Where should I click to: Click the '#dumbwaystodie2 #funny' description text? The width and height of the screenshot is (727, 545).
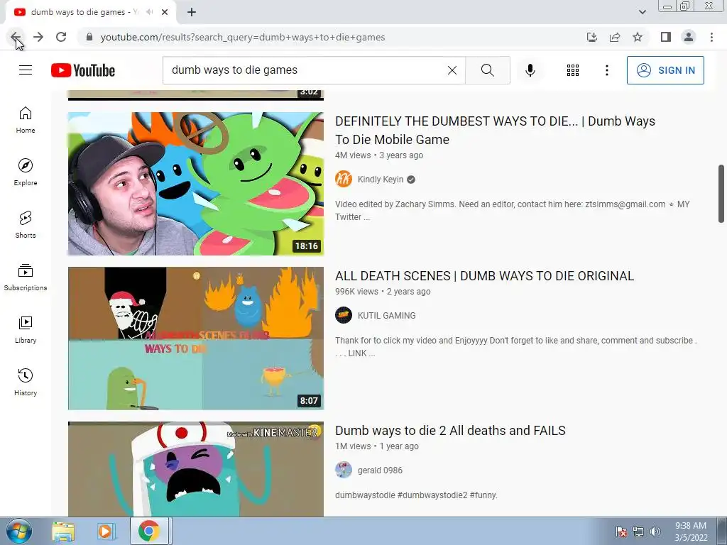click(x=416, y=495)
